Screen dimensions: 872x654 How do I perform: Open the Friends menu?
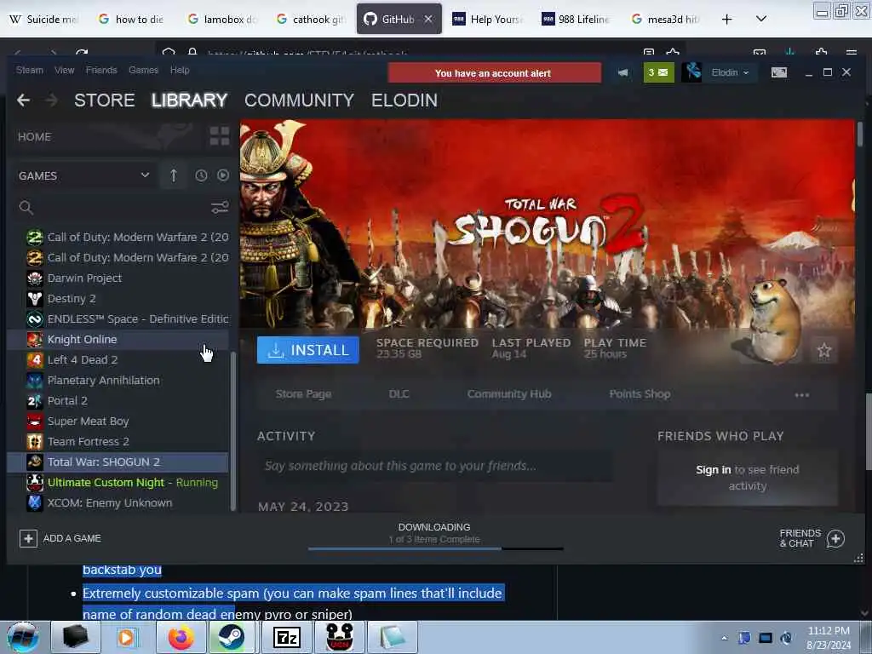coord(101,70)
